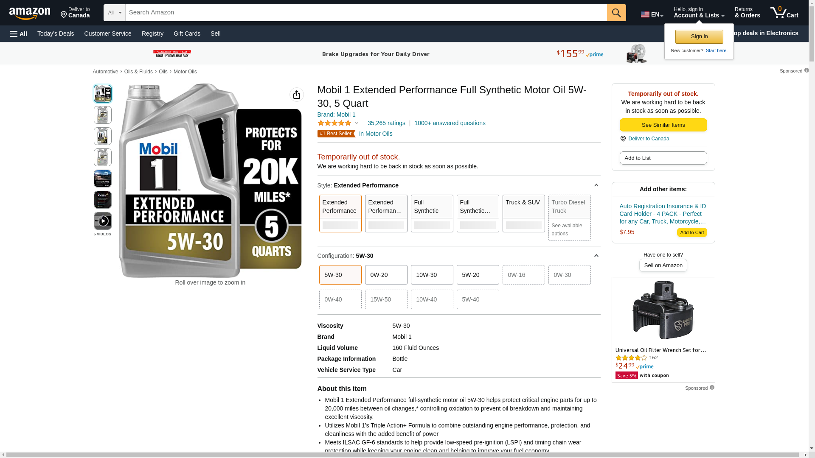Select the 10W-30 configuration option

432,275
